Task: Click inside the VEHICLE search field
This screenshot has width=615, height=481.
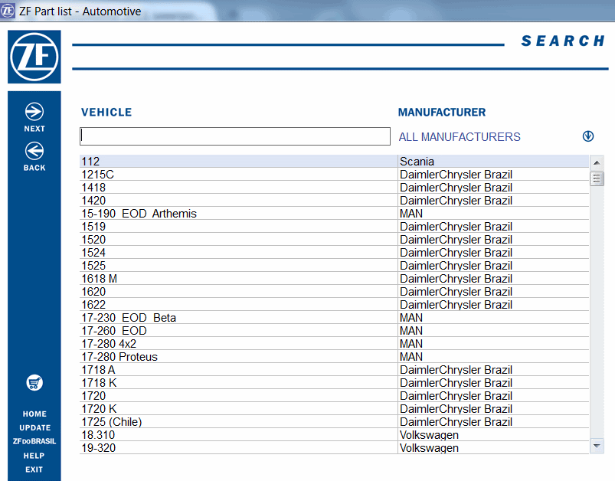Action: [234, 136]
